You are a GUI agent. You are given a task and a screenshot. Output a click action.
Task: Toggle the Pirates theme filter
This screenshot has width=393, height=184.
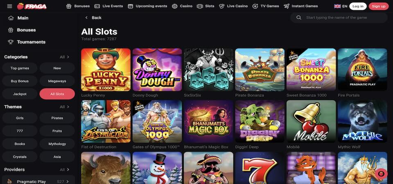pos(57,118)
